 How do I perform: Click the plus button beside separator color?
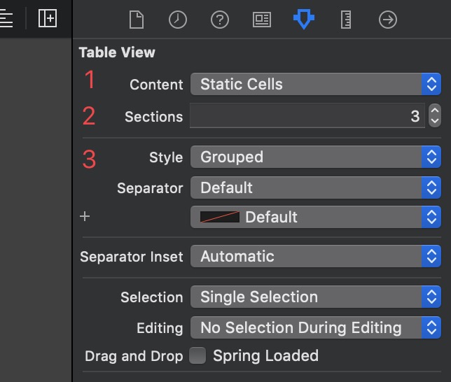[x=85, y=217]
